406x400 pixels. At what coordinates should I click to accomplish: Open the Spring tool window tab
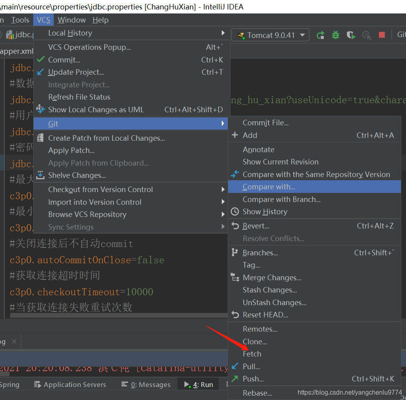[9, 385]
